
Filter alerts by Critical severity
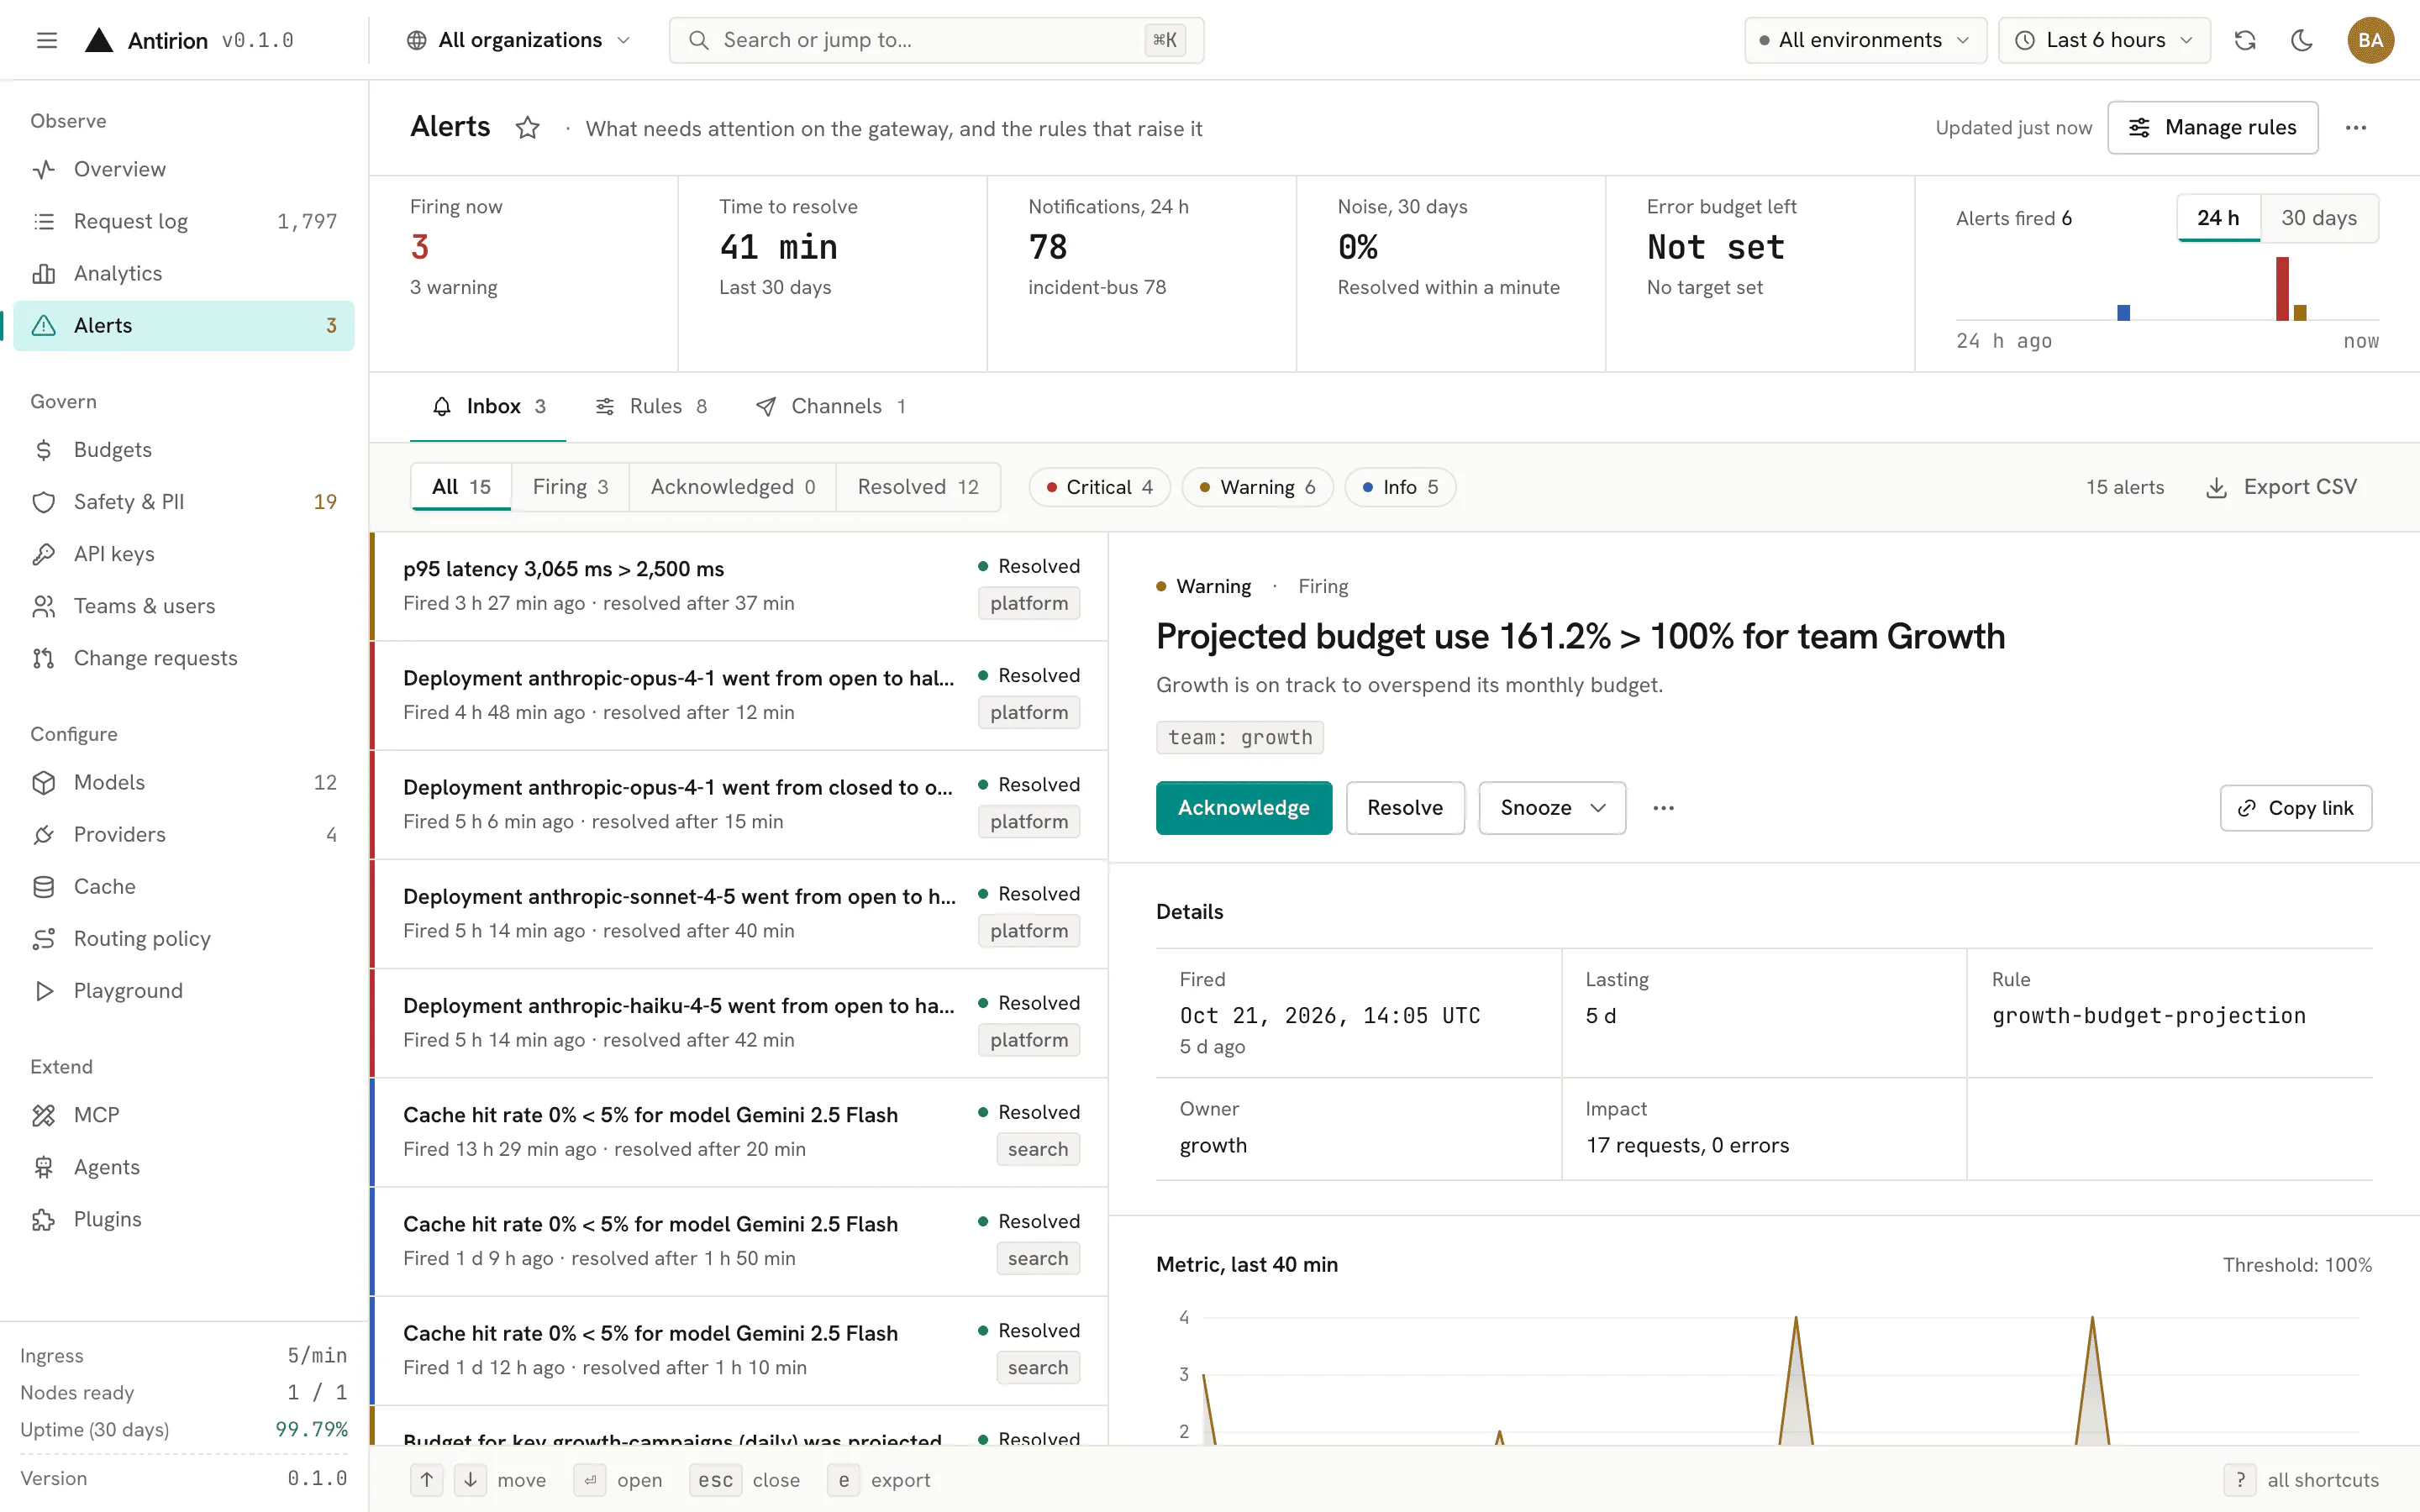pos(1099,487)
